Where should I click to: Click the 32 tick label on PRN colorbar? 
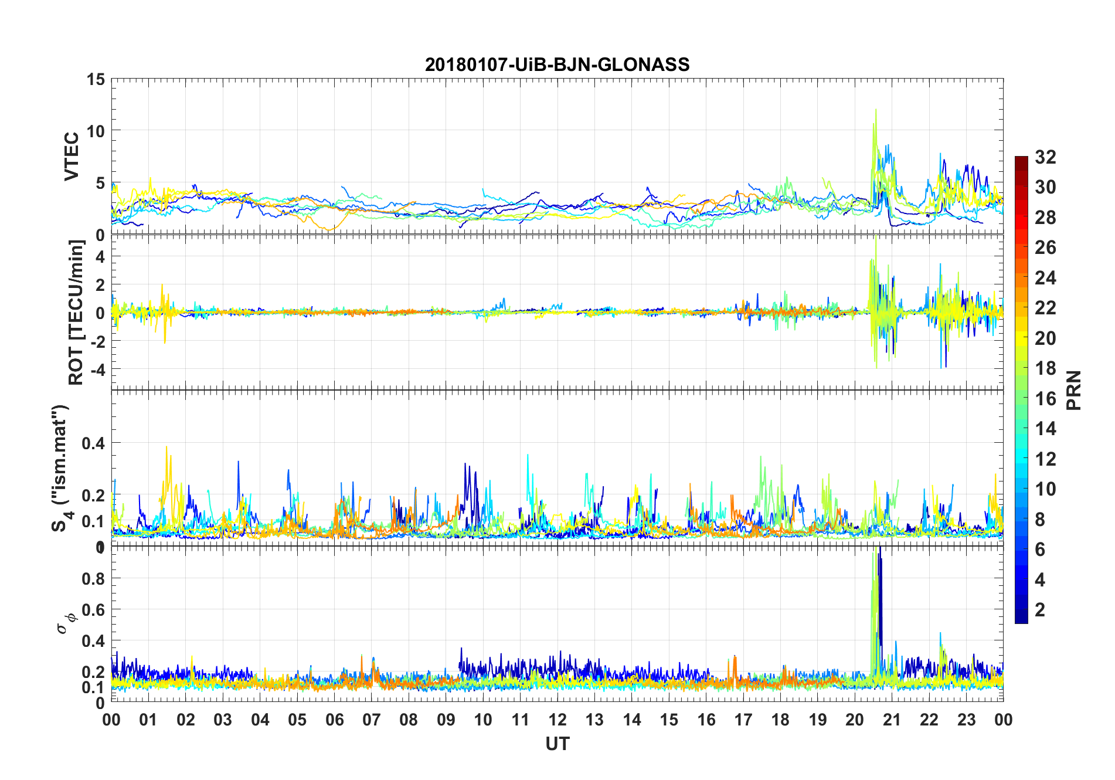1045,157
